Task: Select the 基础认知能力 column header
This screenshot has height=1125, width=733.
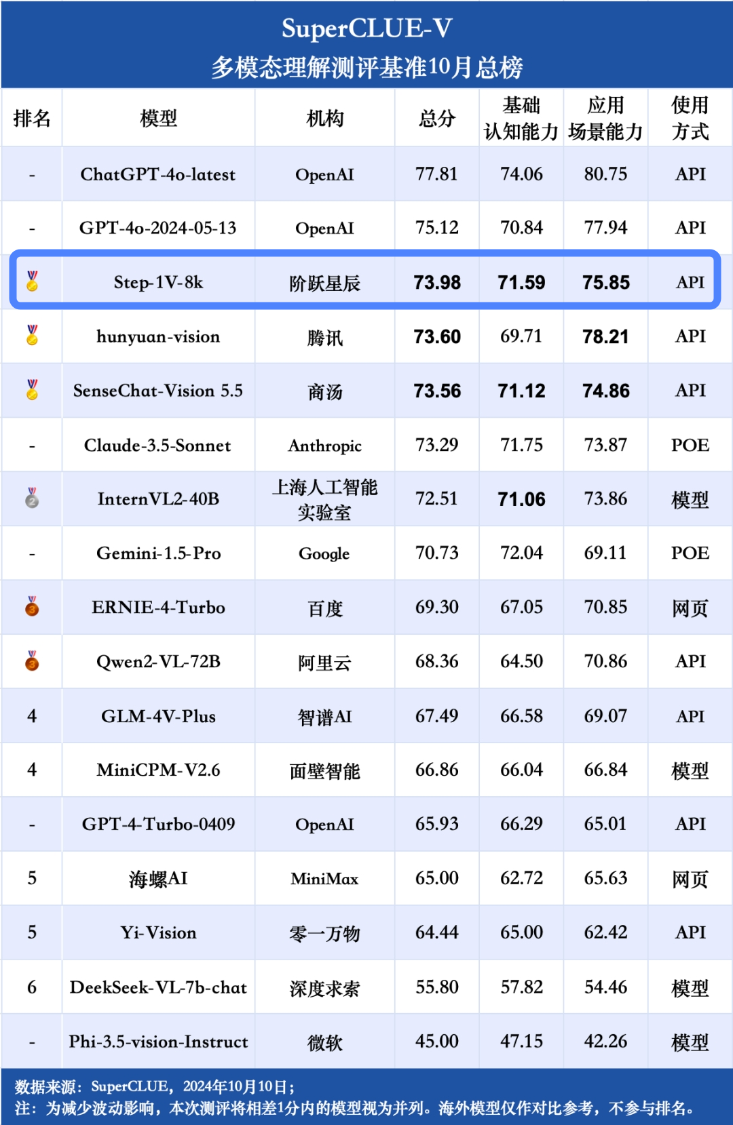Action: pyautogui.click(x=521, y=119)
